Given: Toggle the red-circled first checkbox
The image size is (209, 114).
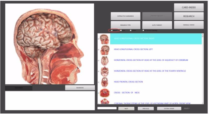Looking at the screenshot, I should coord(112,30).
